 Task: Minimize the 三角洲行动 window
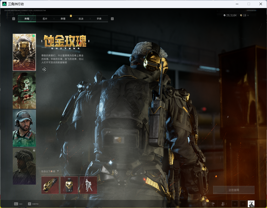[237, 4]
